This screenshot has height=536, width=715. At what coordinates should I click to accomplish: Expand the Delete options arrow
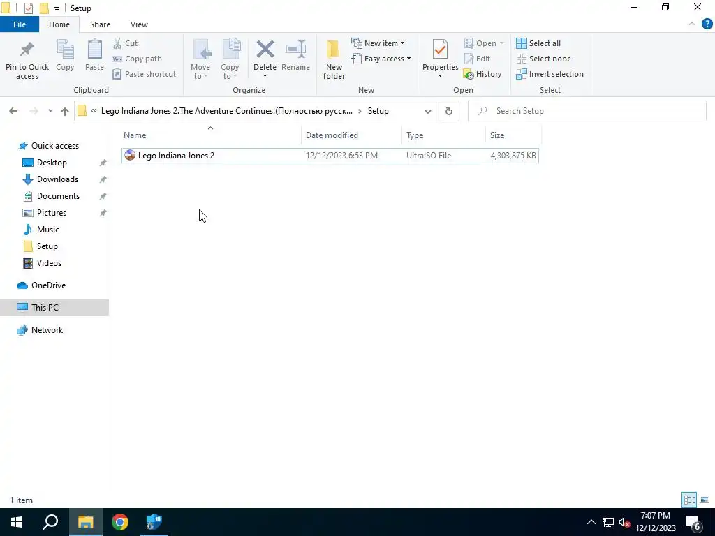pyautogui.click(x=265, y=76)
